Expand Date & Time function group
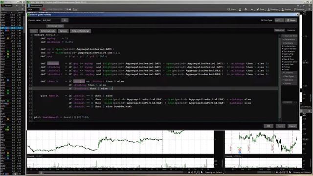This screenshot has height=176, width=313. coord(288,59)
